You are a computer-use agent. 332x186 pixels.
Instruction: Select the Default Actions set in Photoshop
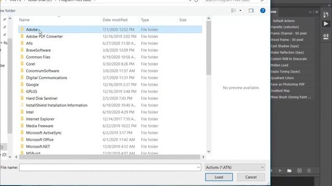[x=284, y=21]
